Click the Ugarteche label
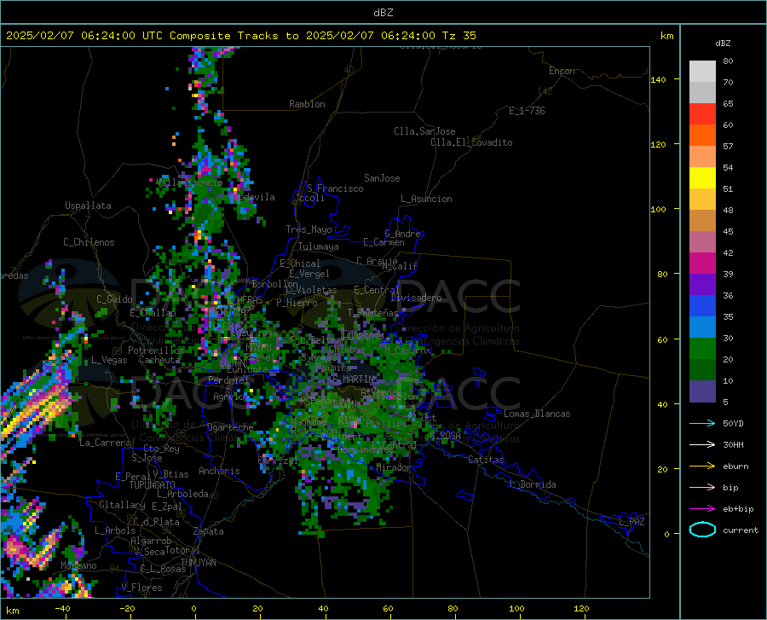Screen dimensions: 767x620 tap(230, 427)
